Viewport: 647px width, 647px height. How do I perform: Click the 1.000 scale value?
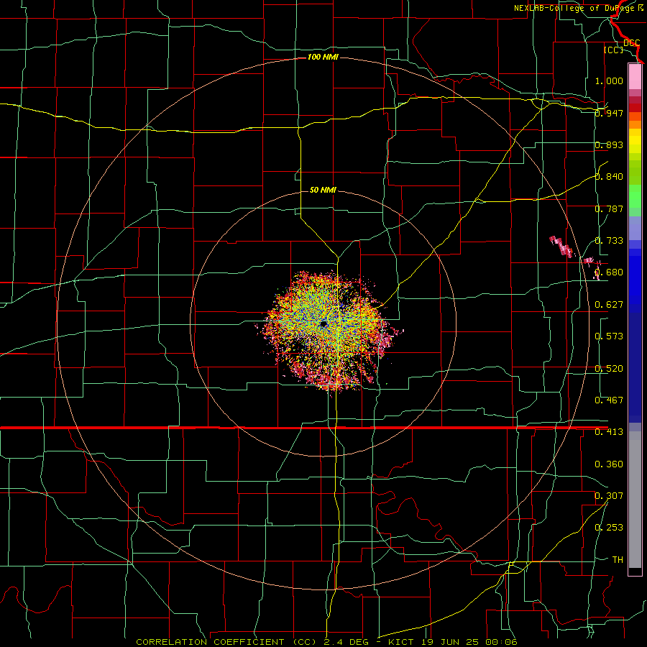click(609, 81)
